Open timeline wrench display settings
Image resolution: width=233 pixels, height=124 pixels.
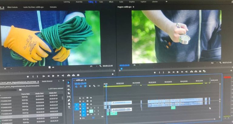(x=94, y=86)
